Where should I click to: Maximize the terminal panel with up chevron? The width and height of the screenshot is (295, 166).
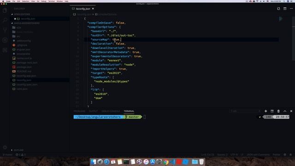[285, 111]
